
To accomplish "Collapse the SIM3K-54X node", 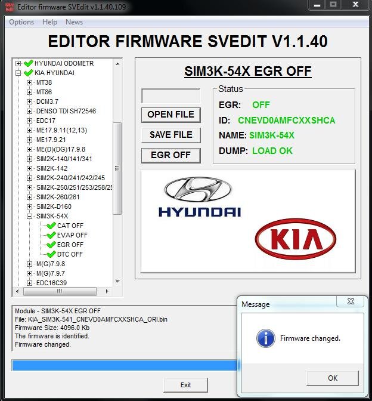I will [29, 216].
